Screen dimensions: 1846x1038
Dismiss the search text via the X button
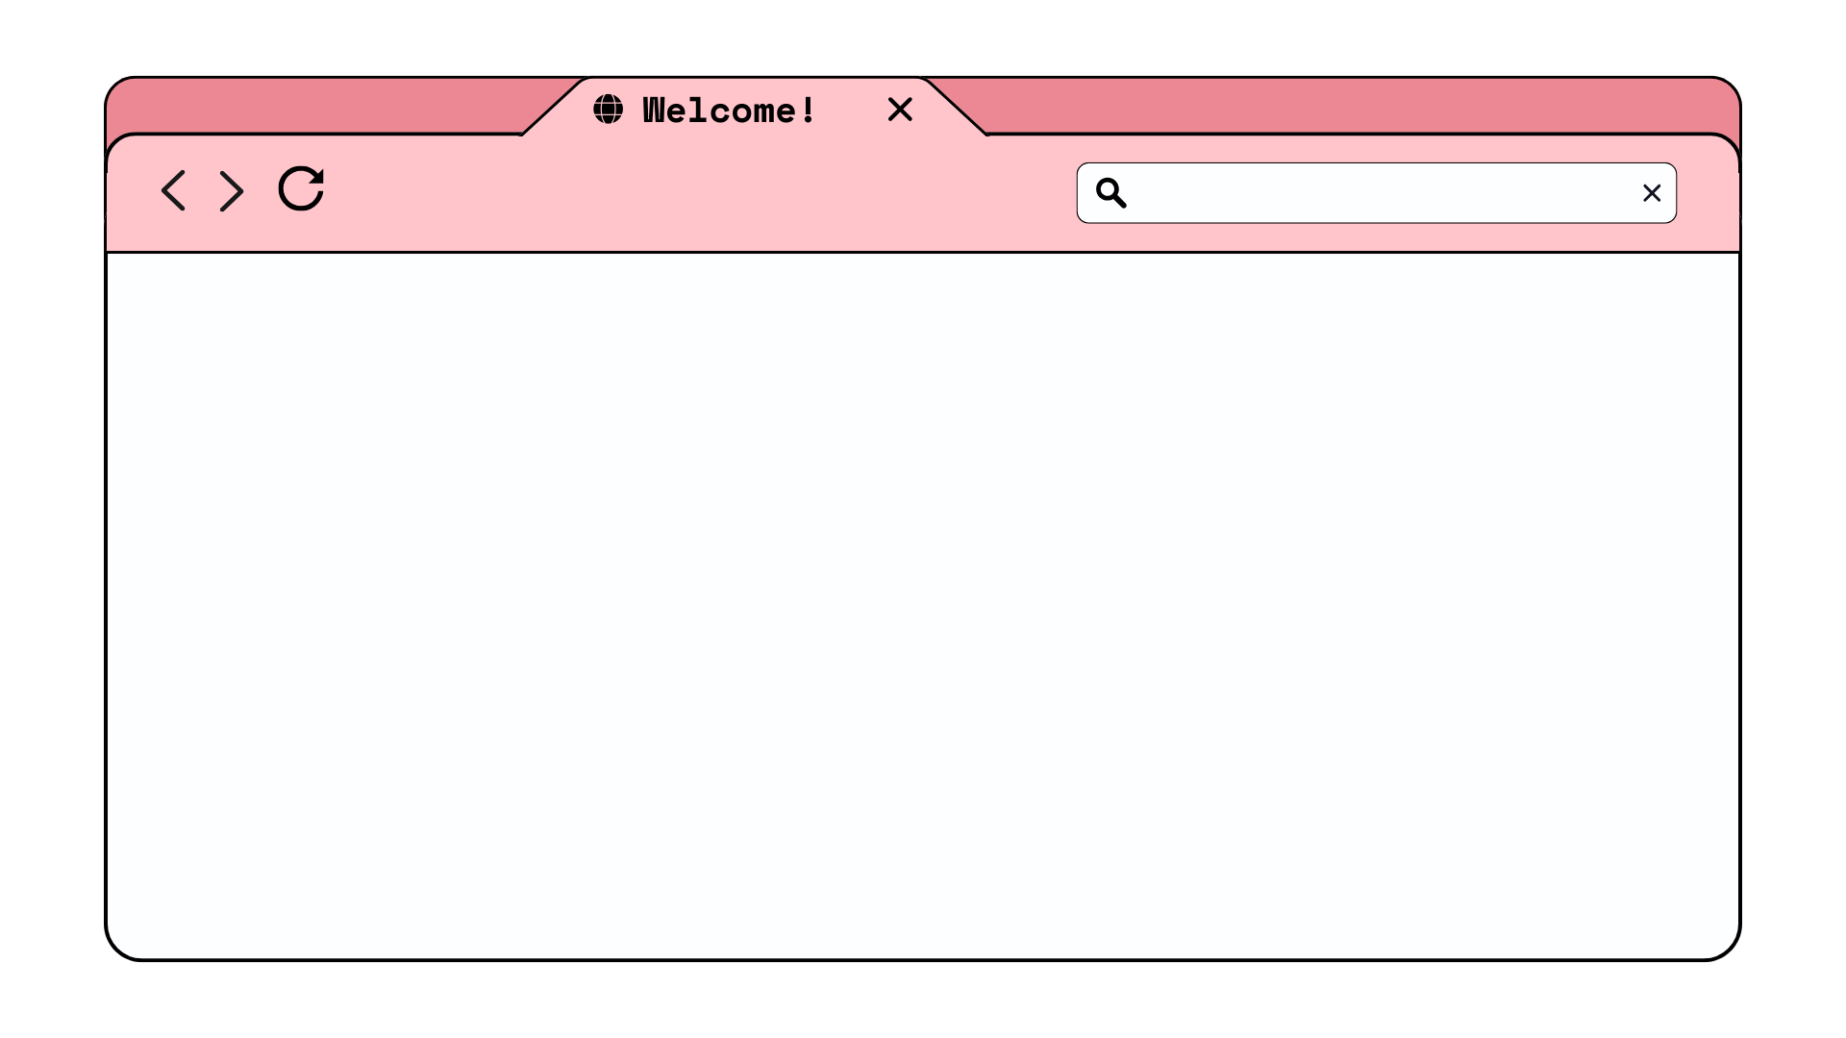pos(1652,193)
